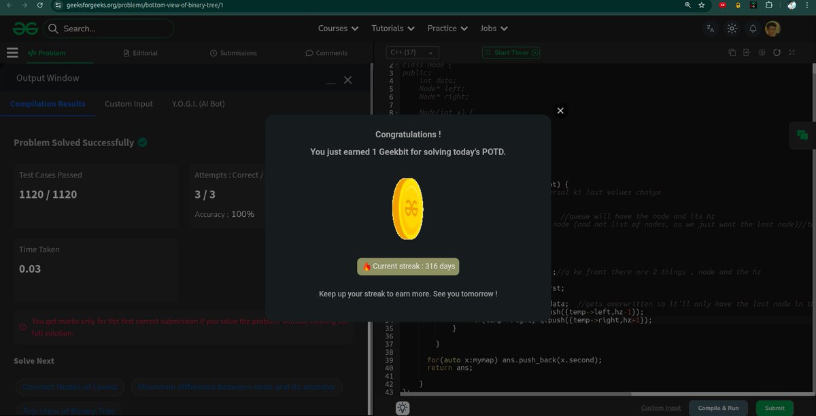The width and height of the screenshot is (816, 416).
Task: Click the reset code circular arrow icon
Action: point(777,52)
